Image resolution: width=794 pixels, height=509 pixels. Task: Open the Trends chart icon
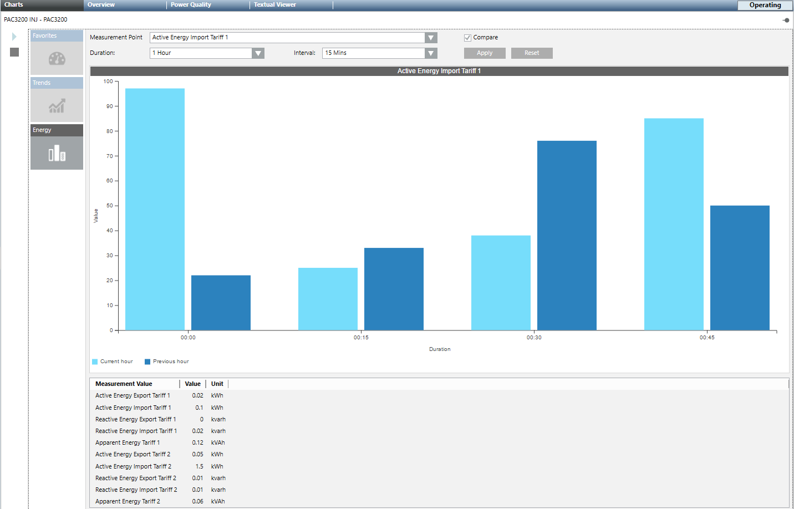click(x=57, y=105)
